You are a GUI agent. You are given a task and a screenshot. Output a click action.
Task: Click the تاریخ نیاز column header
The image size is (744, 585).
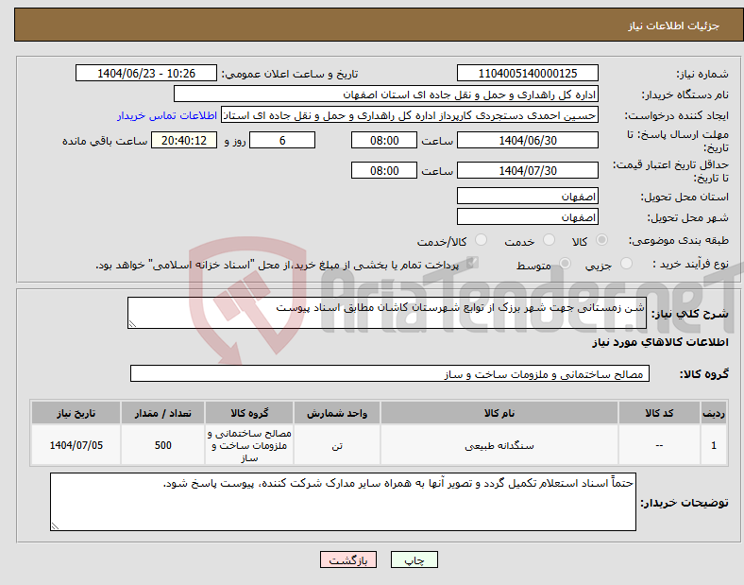[x=76, y=413]
